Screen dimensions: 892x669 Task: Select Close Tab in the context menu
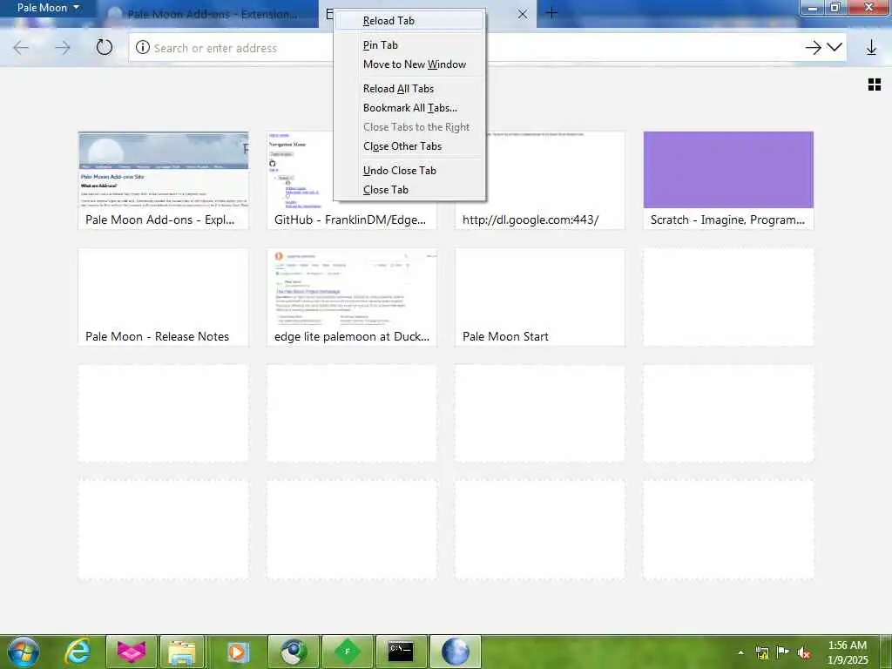409,190
